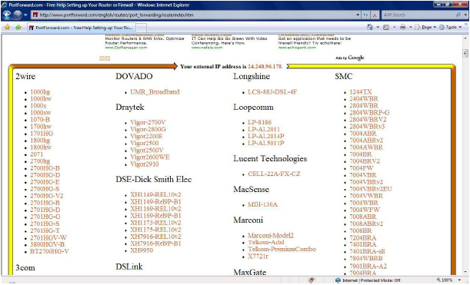Click the Add to Favorites star icon
The height and width of the screenshot is (285, 470).
tap(18, 28)
